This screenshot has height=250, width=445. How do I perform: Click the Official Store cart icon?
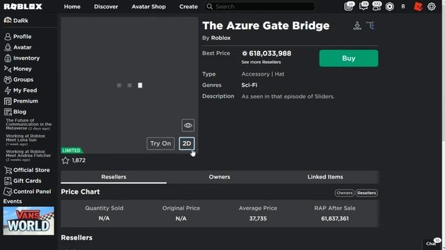(8, 170)
